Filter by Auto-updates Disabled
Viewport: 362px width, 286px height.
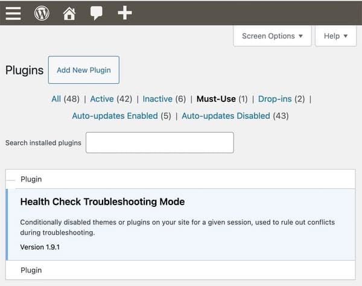[x=226, y=115]
